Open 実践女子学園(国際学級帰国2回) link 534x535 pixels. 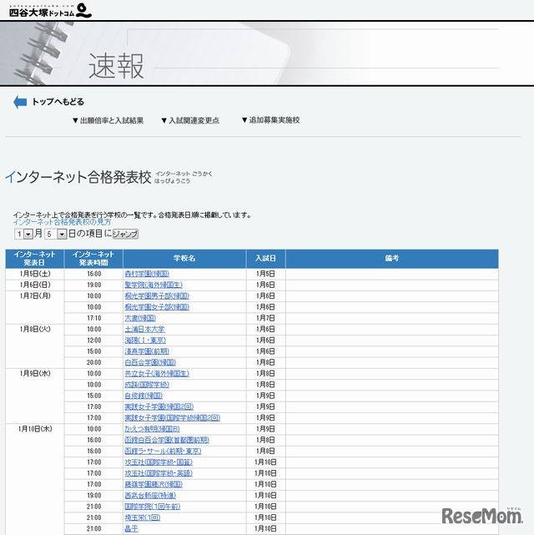pos(173,418)
